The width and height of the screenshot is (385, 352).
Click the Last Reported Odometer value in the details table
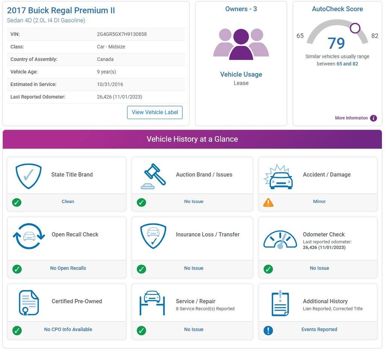click(x=119, y=97)
